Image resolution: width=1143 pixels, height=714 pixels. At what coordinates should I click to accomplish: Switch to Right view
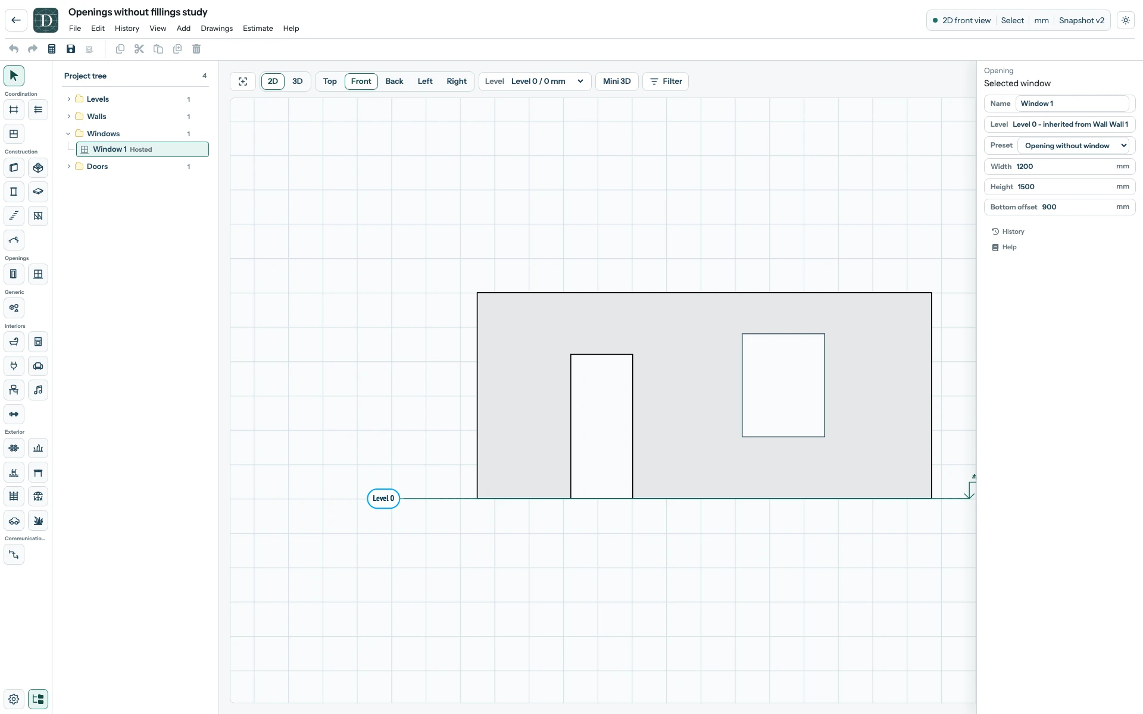[457, 82]
